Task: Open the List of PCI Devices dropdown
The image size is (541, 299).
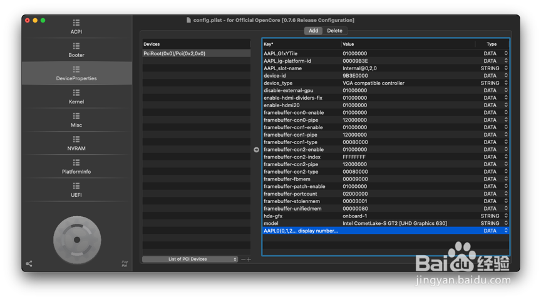Action: coord(190,260)
